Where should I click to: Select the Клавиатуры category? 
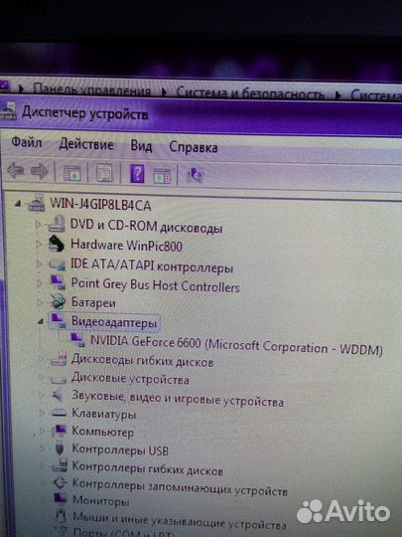pos(104,414)
